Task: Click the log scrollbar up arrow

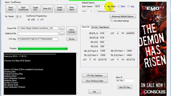Action: (x=78, y=54)
